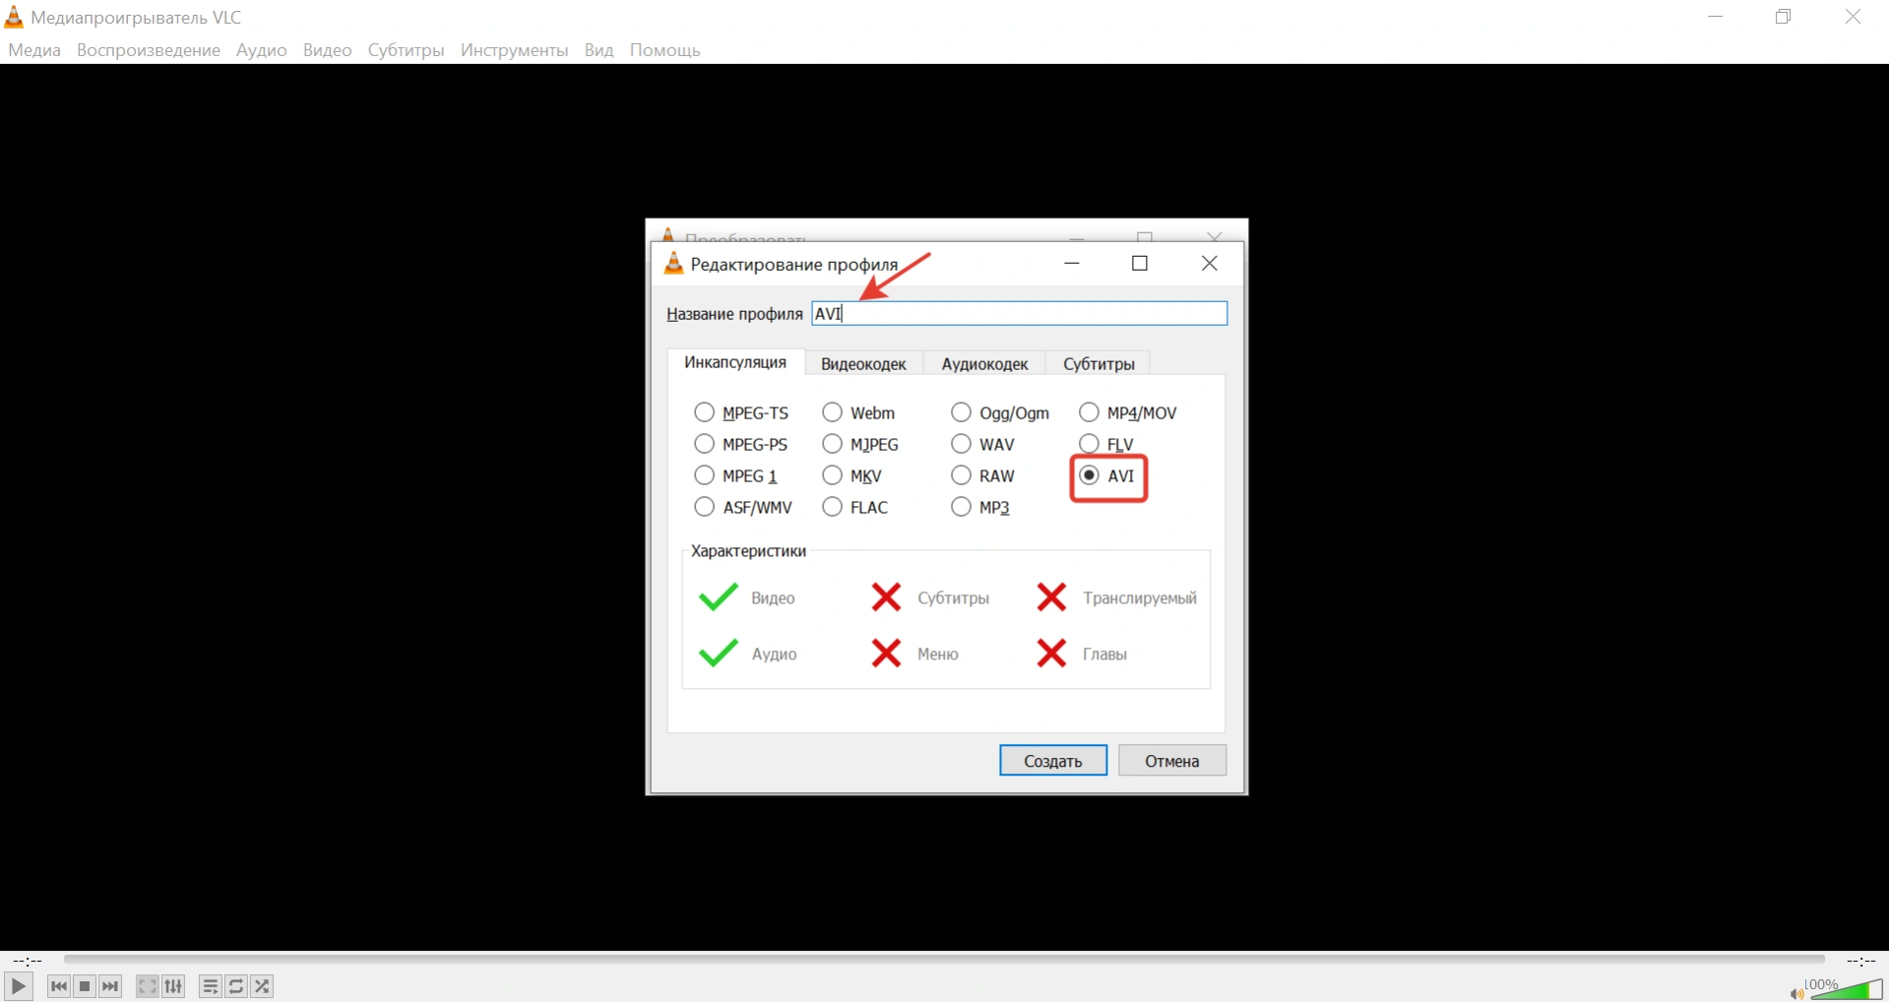Select the Webm container option
Viewport: 1889px width, 1002px height.
(833, 412)
